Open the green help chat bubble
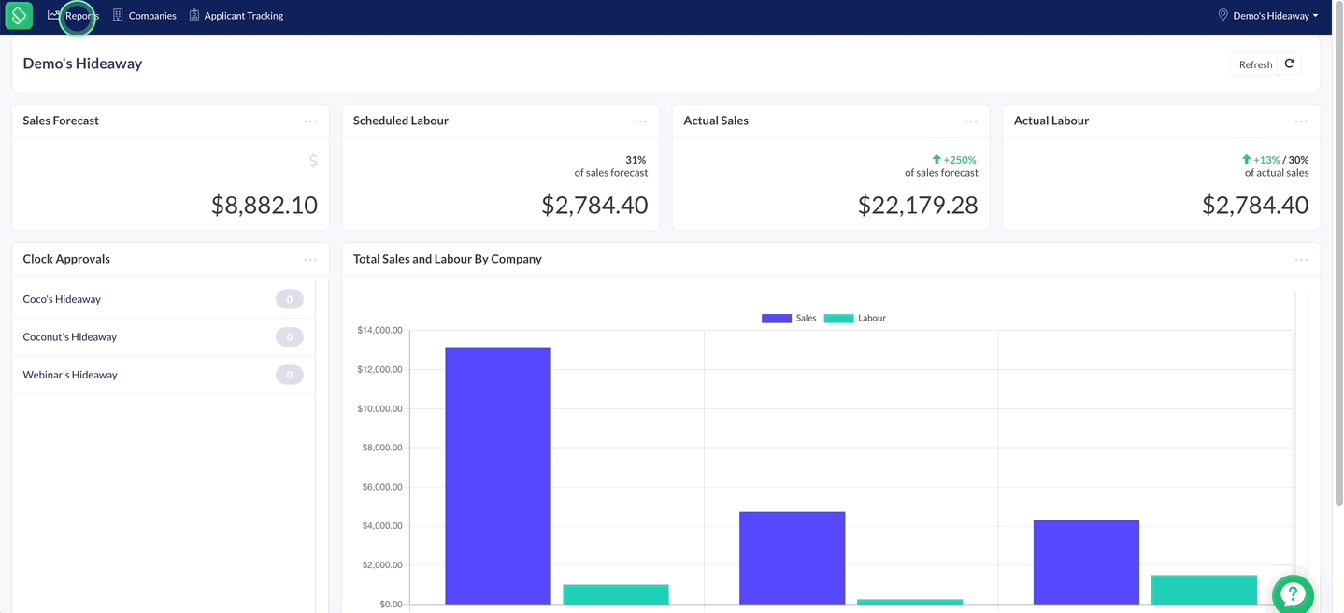Screen dimensions: 1344x613 pyautogui.click(x=1293, y=593)
